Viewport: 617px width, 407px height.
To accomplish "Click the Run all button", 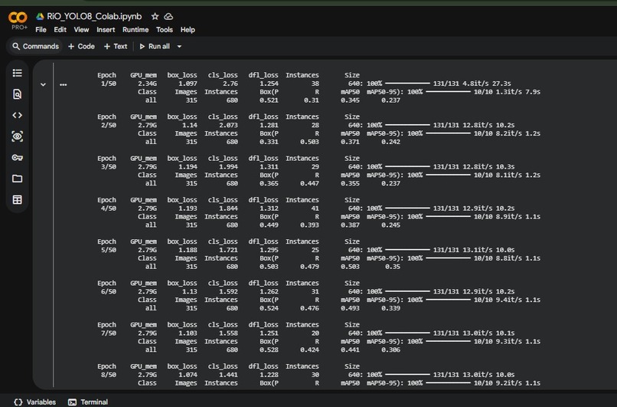I will point(155,47).
